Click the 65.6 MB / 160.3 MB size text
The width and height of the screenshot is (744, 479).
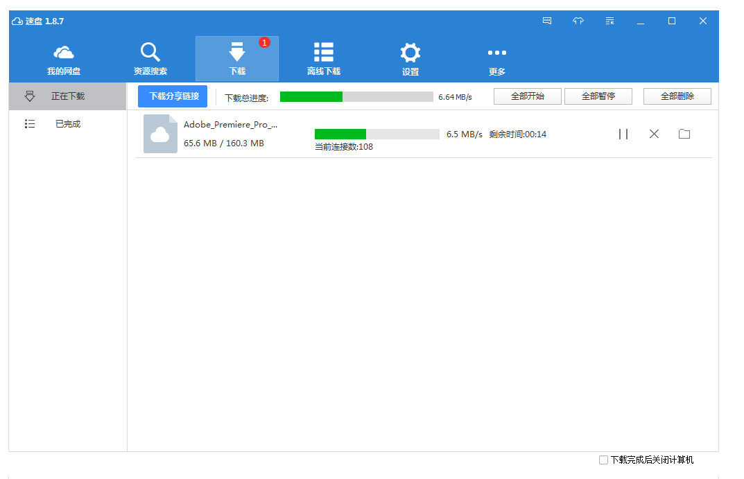(224, 143)
